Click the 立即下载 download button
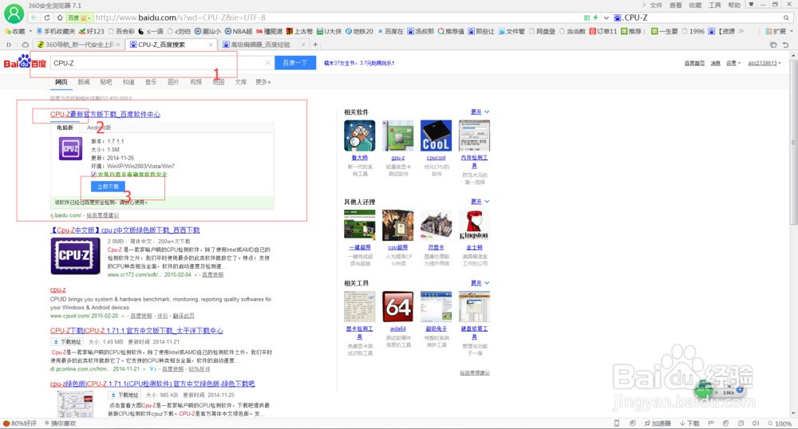The height and width of the screenshot is (429, 798). click(x=108, y=187)
